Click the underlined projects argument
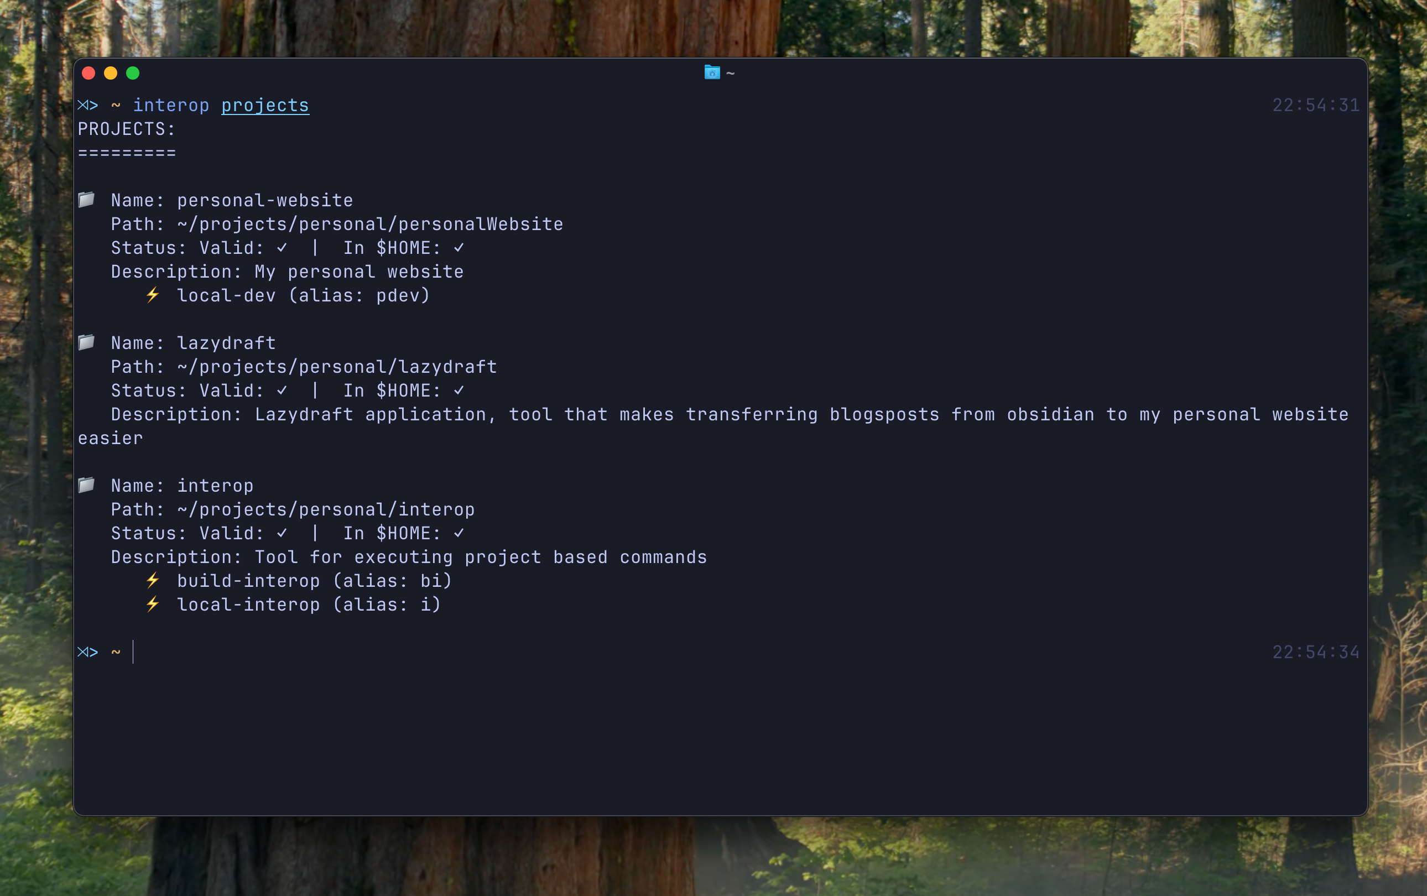Viewport: 1427px width, 896px height. pyautogui.click(x=265, y=106)
